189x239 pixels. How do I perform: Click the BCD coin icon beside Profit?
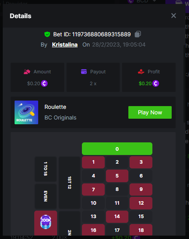pos(156,83)
